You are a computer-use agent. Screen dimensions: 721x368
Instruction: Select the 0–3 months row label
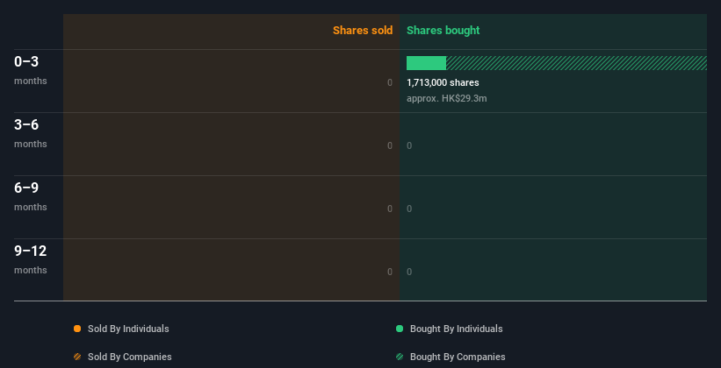tap(31, 70)
